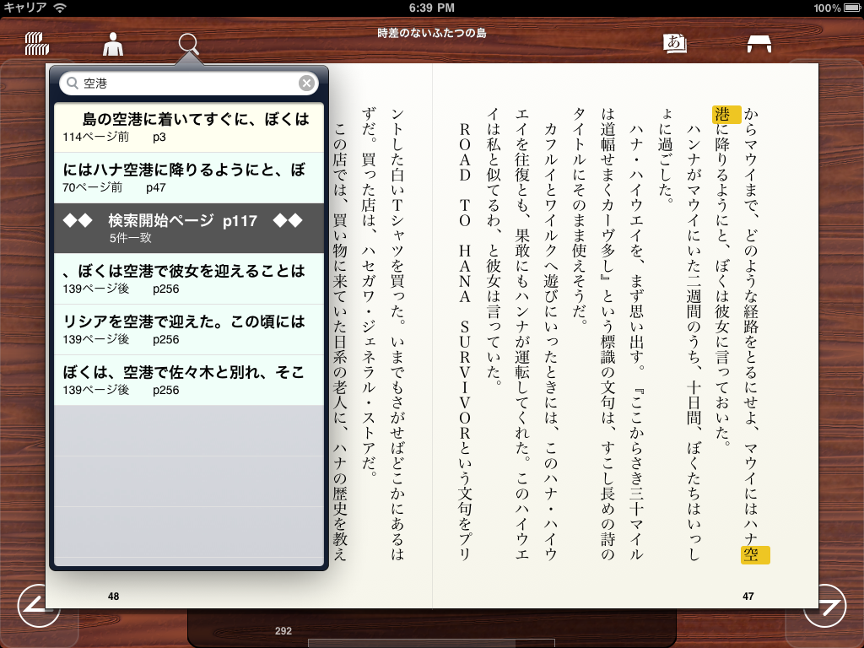864x648 pixels.
Task: Select the 検索開始ページ p117 row
Action: click(x=188, y=228)
